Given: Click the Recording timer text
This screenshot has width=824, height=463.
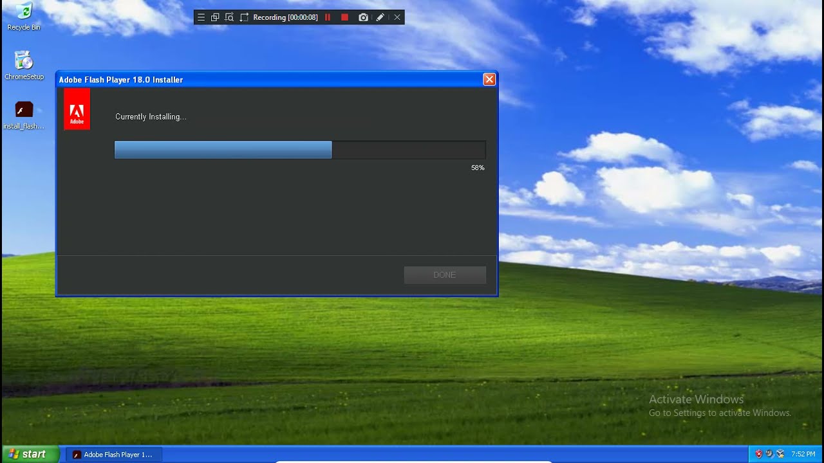Looking at the screenshot, I should pos(285,17).
